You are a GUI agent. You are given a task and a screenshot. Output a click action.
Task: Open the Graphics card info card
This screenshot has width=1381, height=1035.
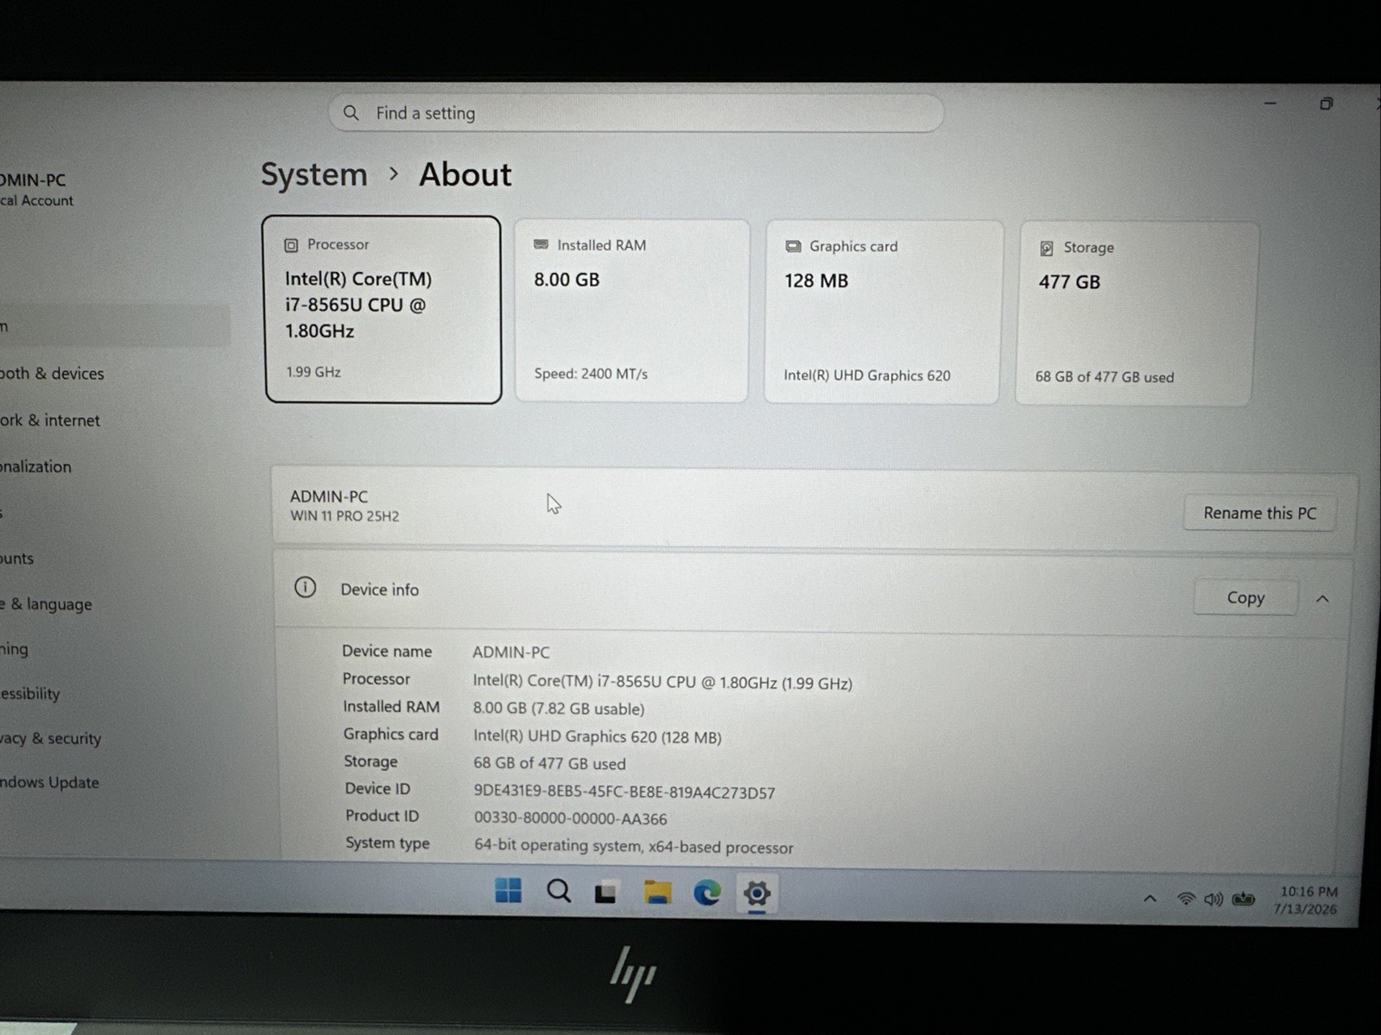click(883, 312)
